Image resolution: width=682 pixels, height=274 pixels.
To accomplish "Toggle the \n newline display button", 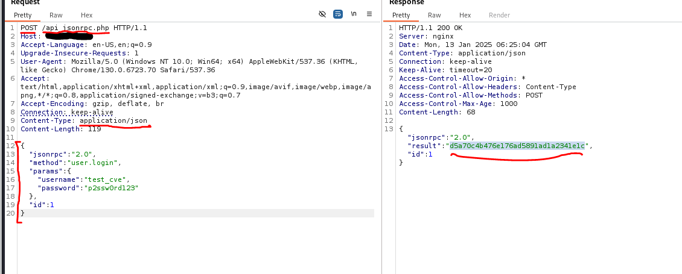I will tap(354, 14).
